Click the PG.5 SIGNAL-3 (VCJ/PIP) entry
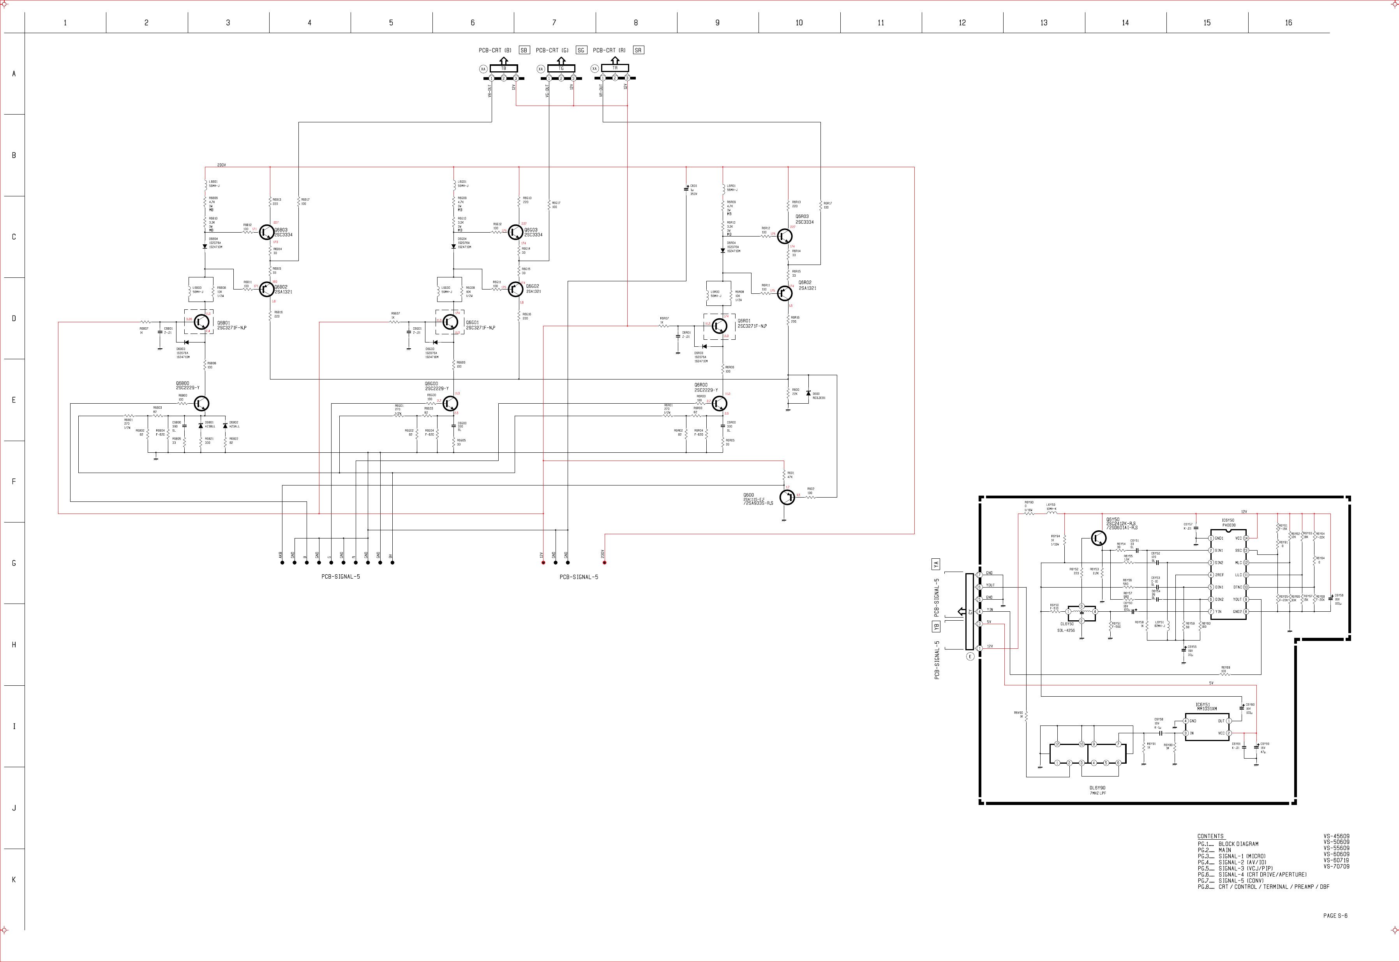 1235,868
